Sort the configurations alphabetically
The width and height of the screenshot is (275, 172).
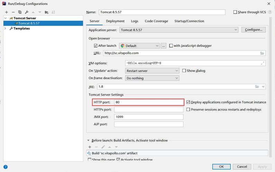click(53, 12)
